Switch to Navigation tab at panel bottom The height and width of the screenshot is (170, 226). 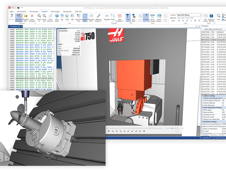pos(214,135)
